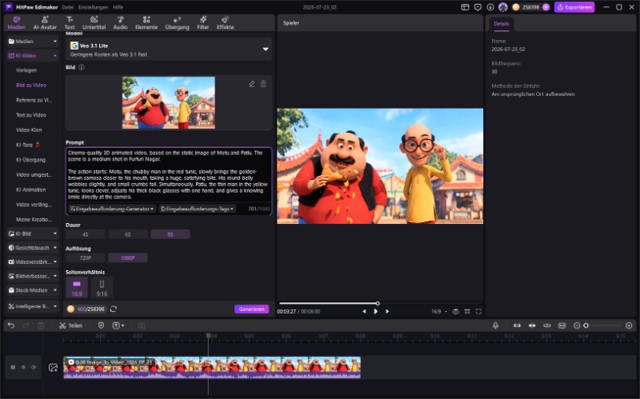Open the Untertitel tab
This screenshot has height=399, width=640.
[x=94, y=23]
